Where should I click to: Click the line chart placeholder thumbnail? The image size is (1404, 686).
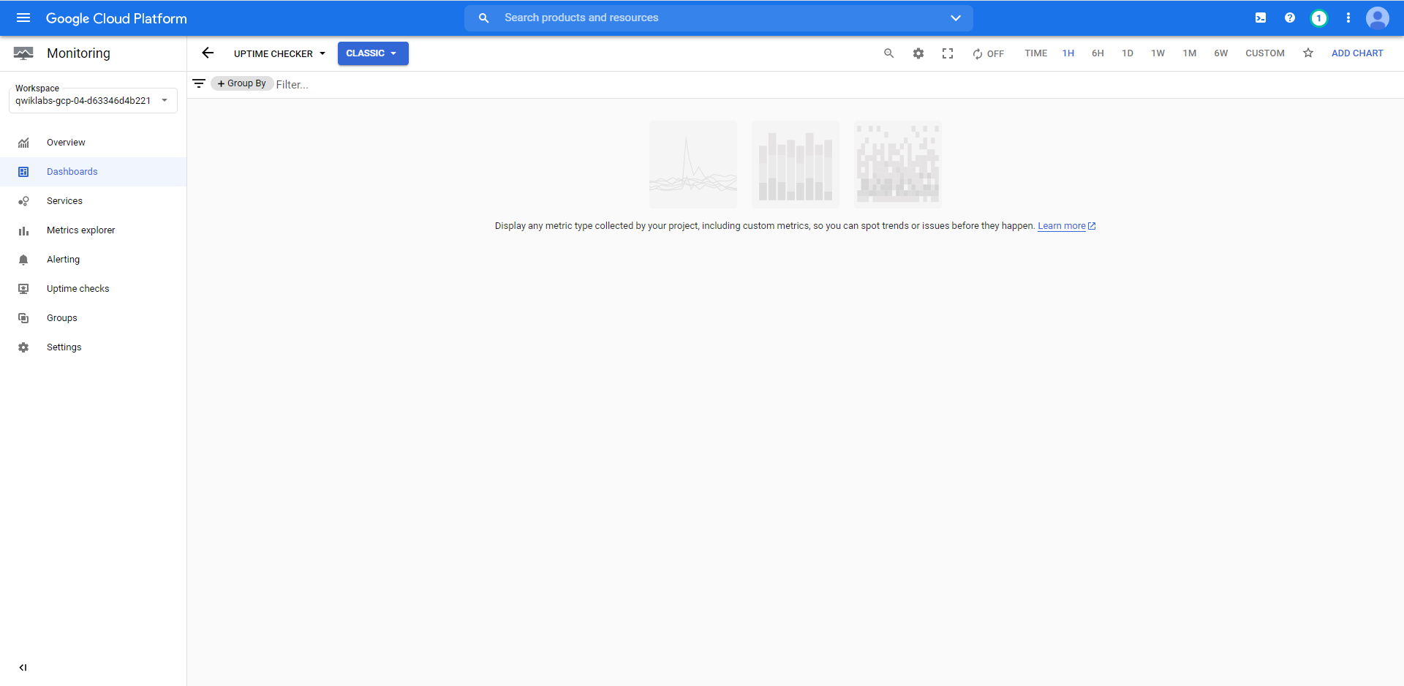(693, 165)
